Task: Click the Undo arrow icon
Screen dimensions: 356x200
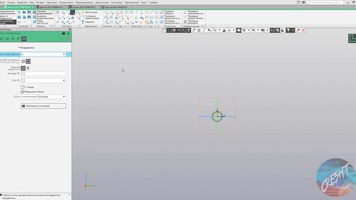Action: 19,22
